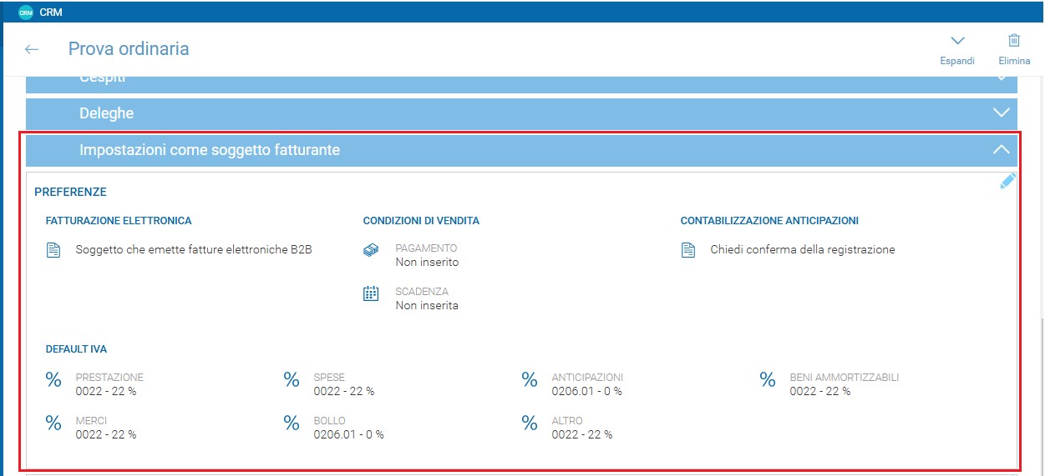
Task: Click the percent icon for Prestazione
Action: tap(53, 380)
